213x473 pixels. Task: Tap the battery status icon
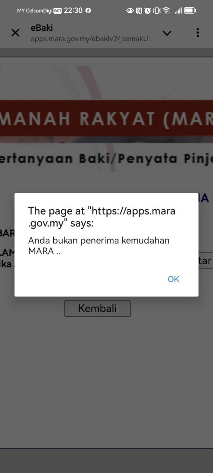coord(190,11)
